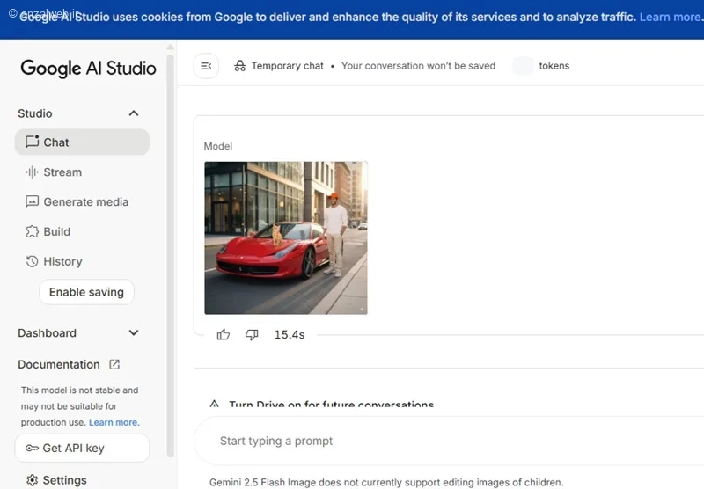
Task: Click the collapse sidebar icon
Action: coord(206,66)
